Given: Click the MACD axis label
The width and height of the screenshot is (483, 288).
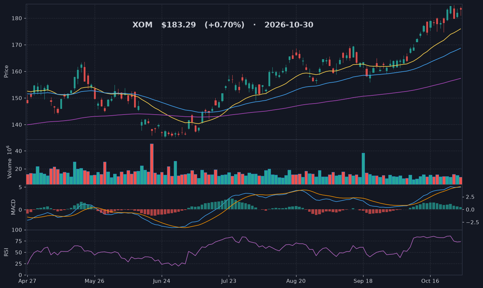Looking at the screenshot, I should [13, 207].
